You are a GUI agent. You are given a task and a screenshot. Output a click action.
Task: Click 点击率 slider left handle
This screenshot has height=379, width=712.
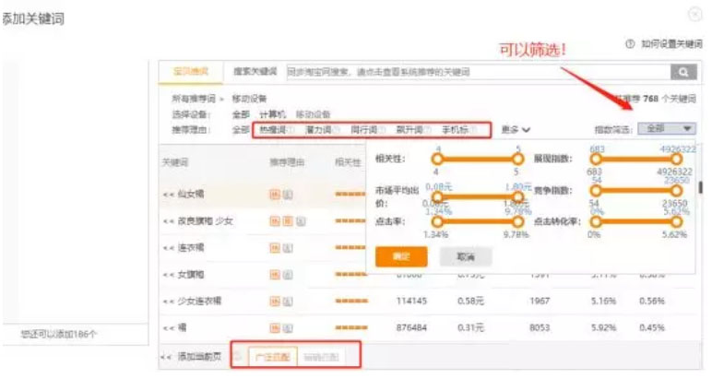437,221
